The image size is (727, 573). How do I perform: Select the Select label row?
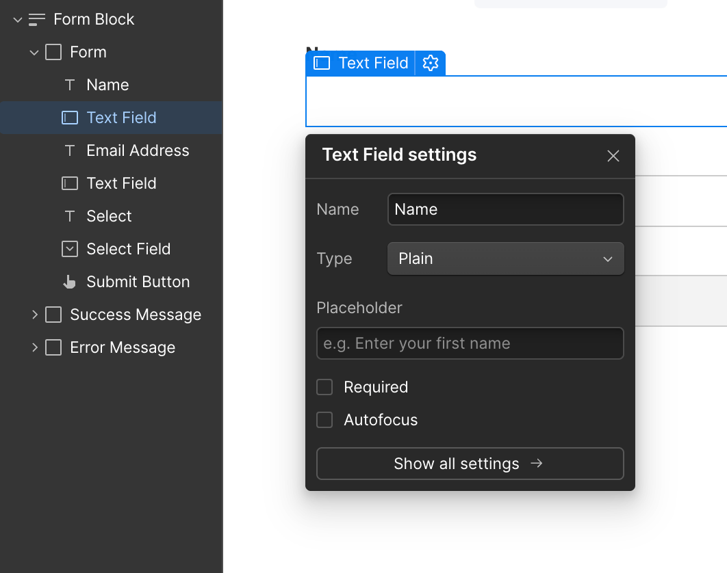pos(112,216)
